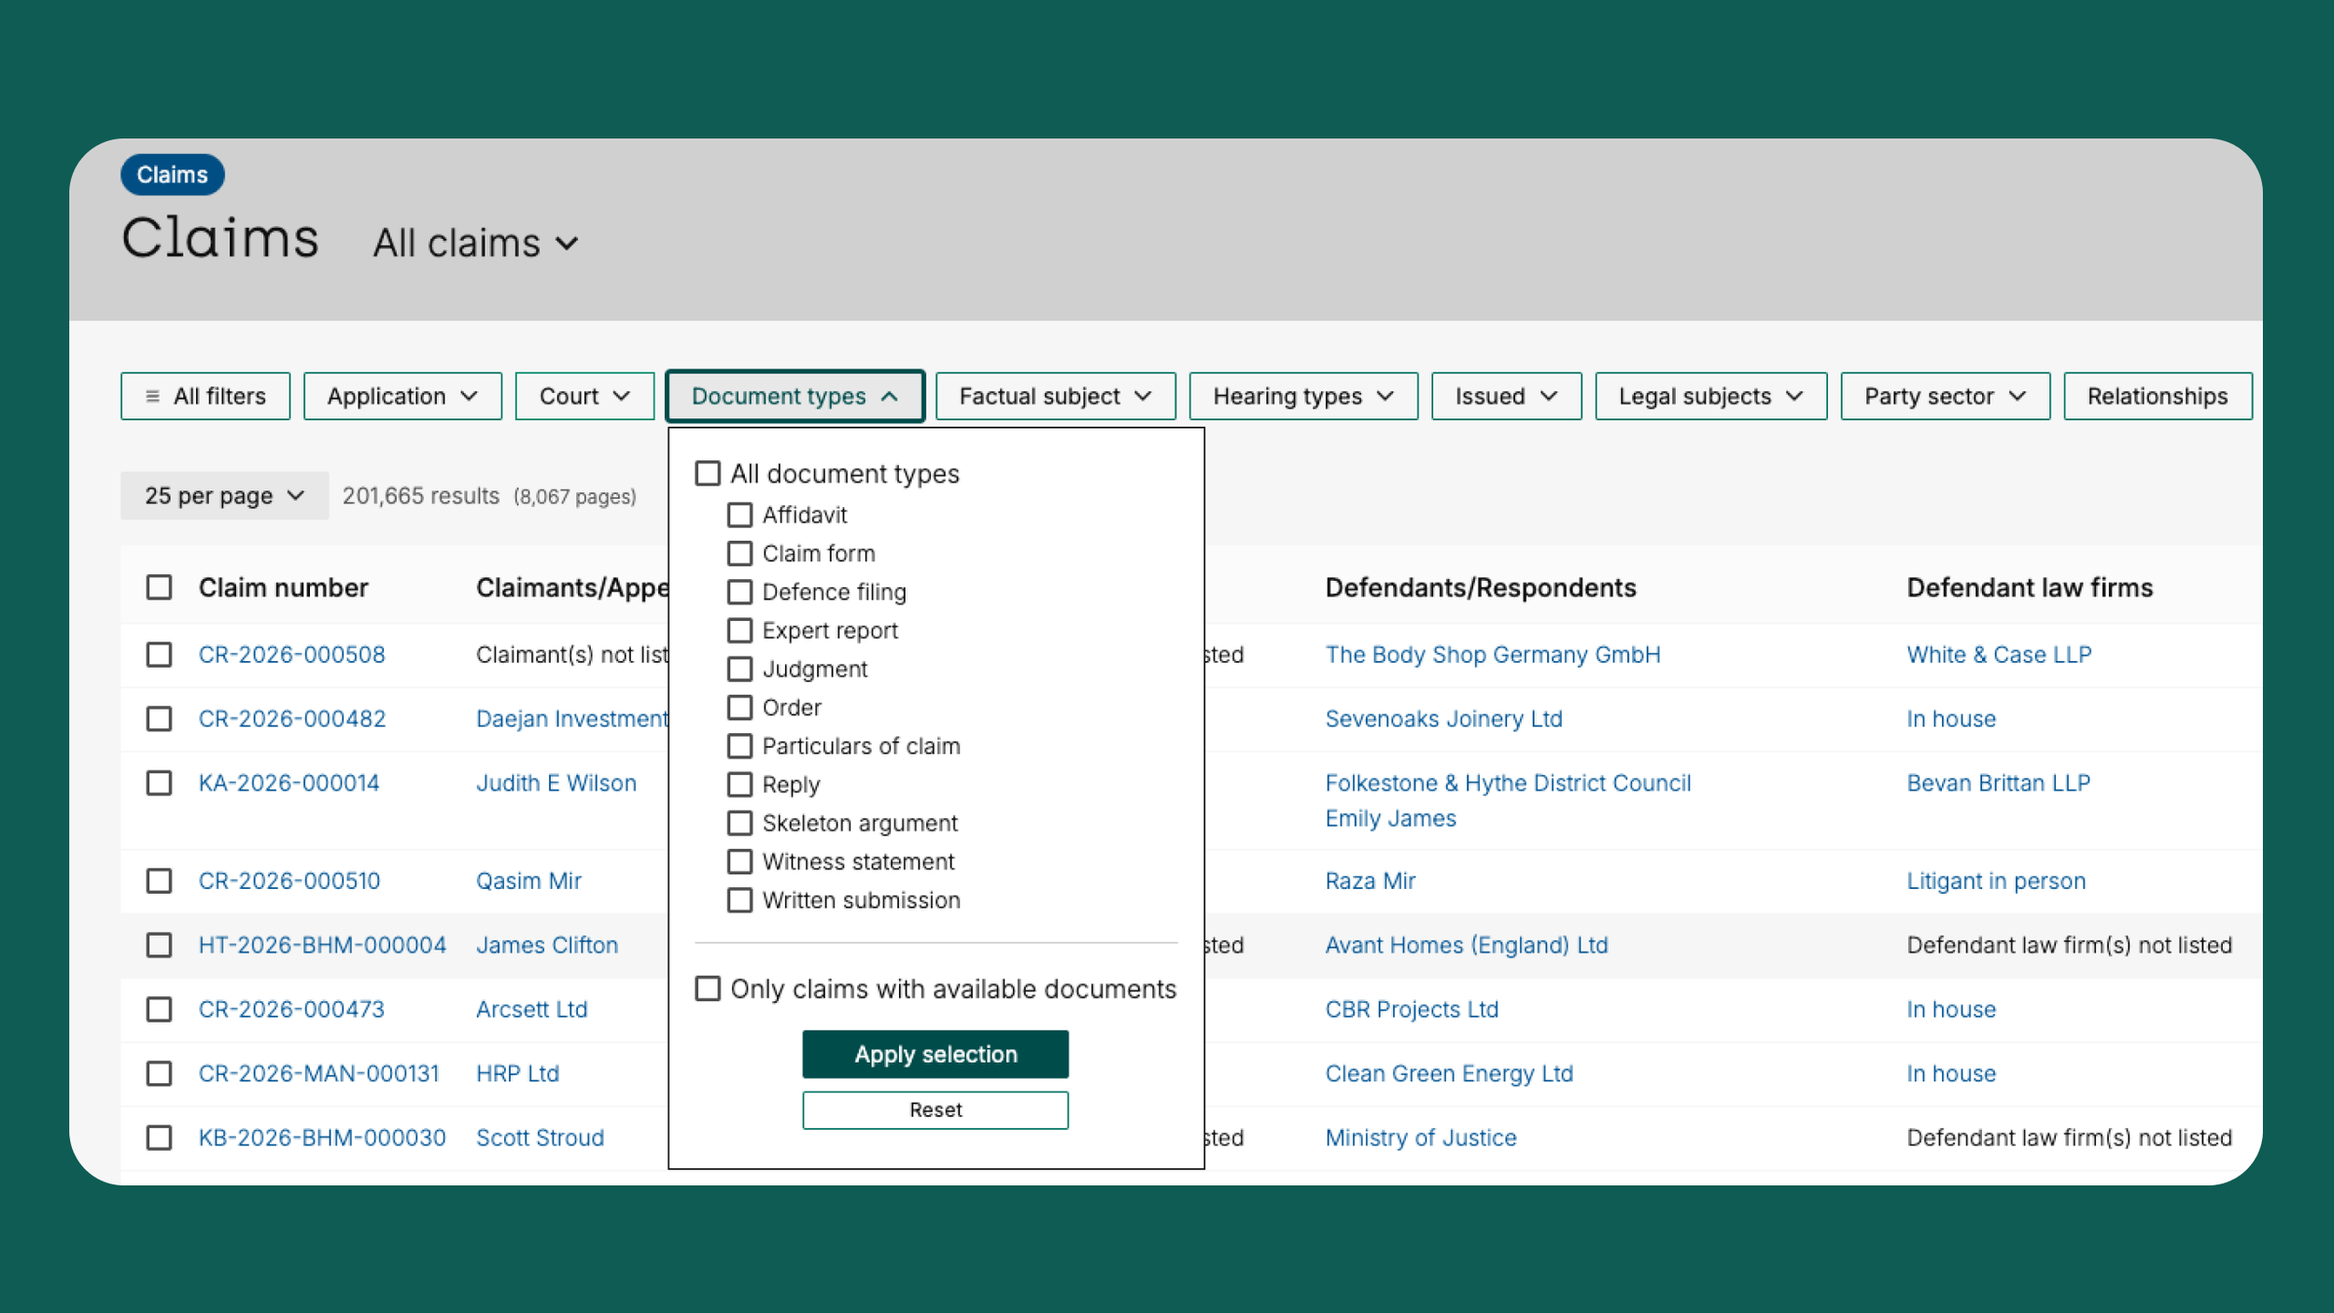The width and height of the screenshot is (2334, 1313).
Task: Enable Only claims with available documents
Action: click(708, 988)
